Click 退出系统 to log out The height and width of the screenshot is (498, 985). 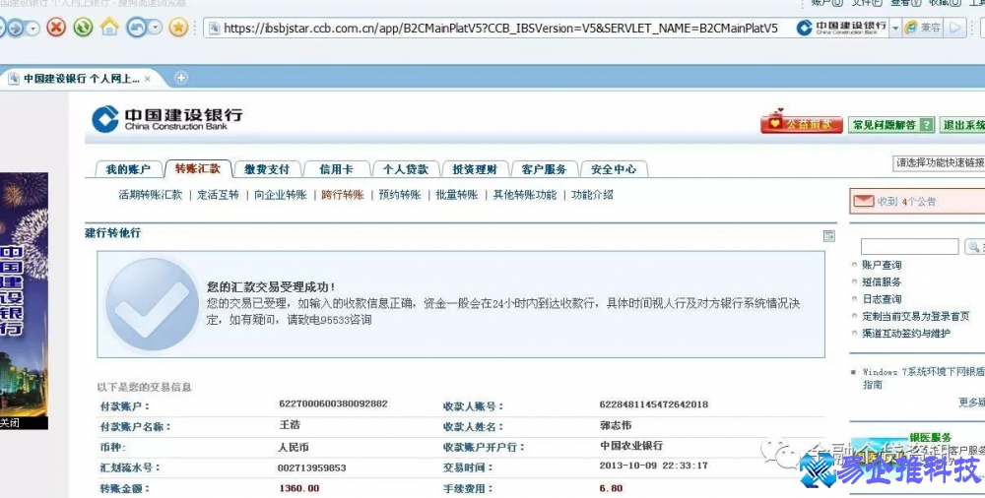point(961,125)
